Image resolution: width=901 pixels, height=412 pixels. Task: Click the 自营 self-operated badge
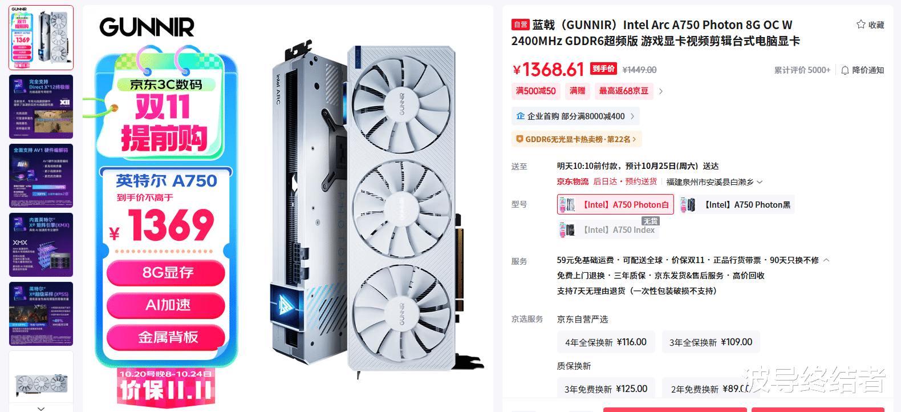pos(520,25)
